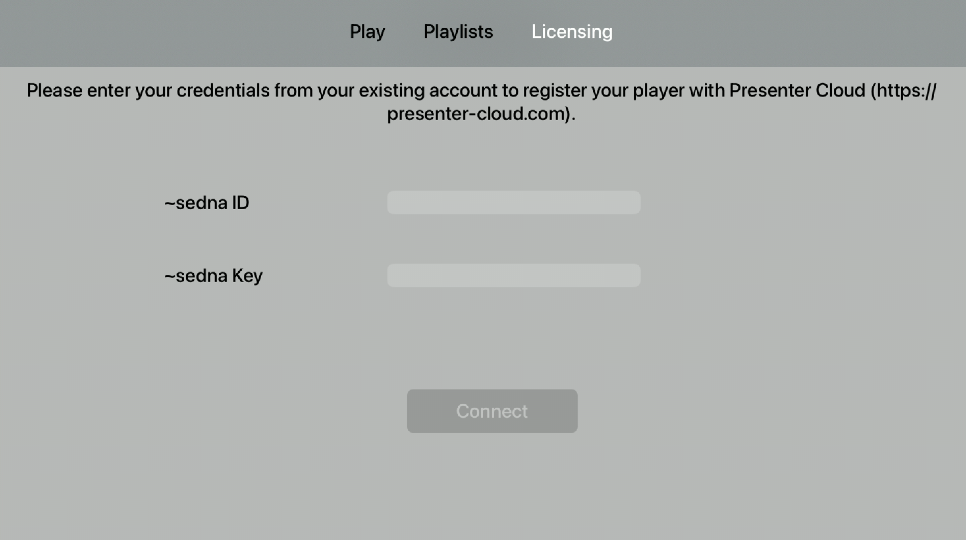The width and height of the screenshot is (966, 540).
Task: Click the ~sedna Key label
Action: [213, 276]
